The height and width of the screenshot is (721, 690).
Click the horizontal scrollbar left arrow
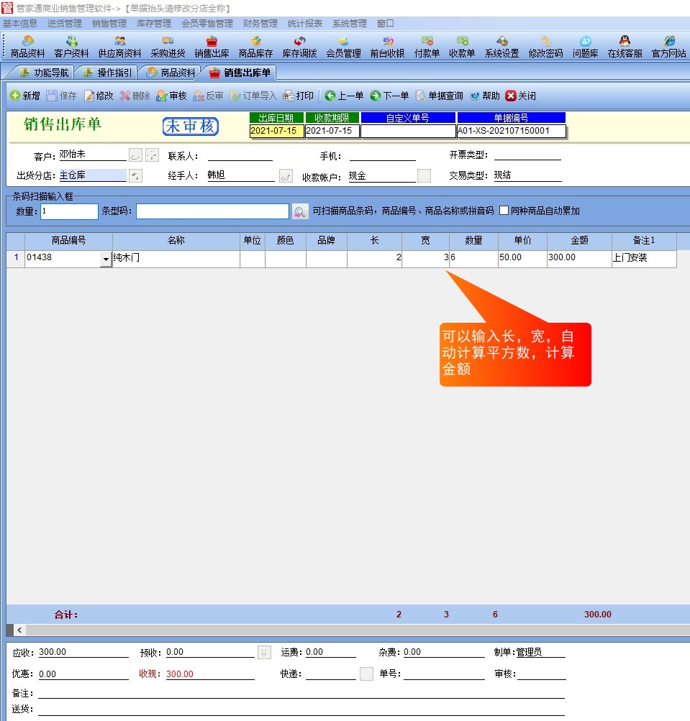point(19,630)
